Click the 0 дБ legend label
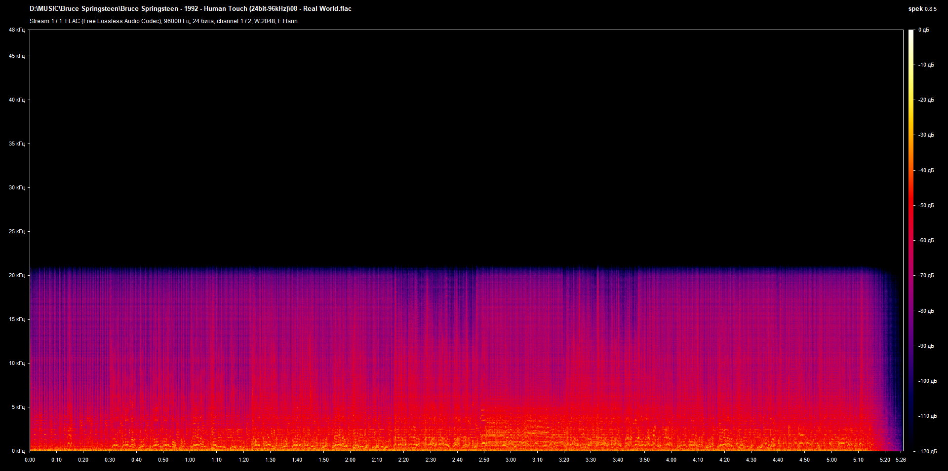 pyautogui.click(x=924, y=30)
